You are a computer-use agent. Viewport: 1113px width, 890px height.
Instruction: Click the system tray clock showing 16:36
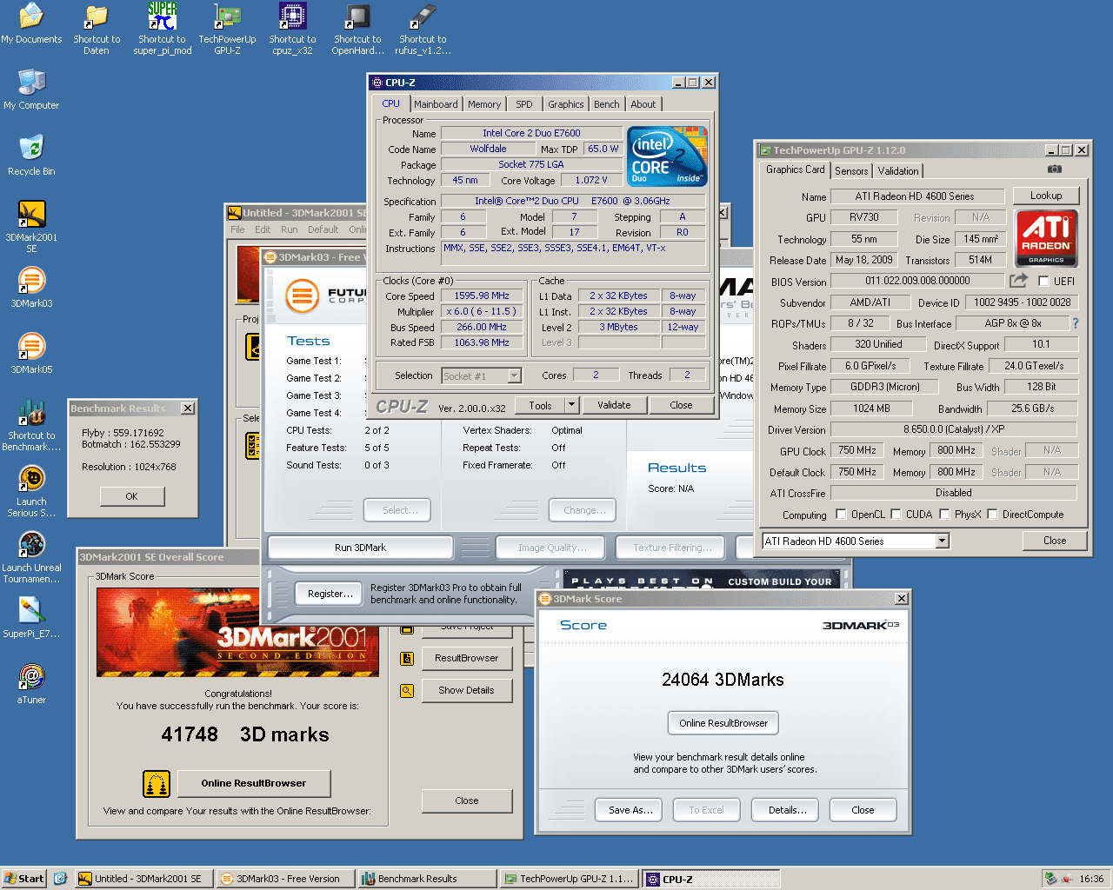point(1091,879)
